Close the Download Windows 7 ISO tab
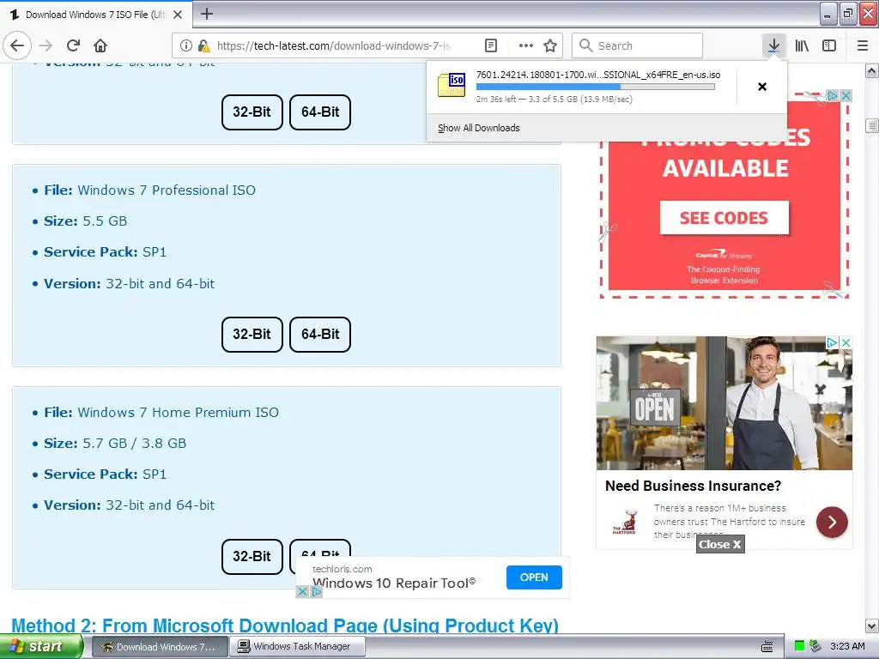Image resolution: width=879 pixels, height=659 pixels. [x=178, y=15]
